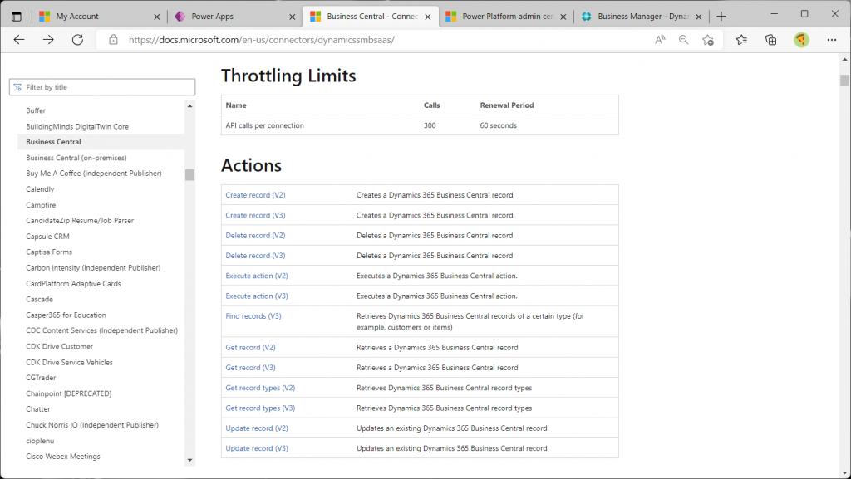
Task: Close the Power Apps tab
Action: click(292, 17)
